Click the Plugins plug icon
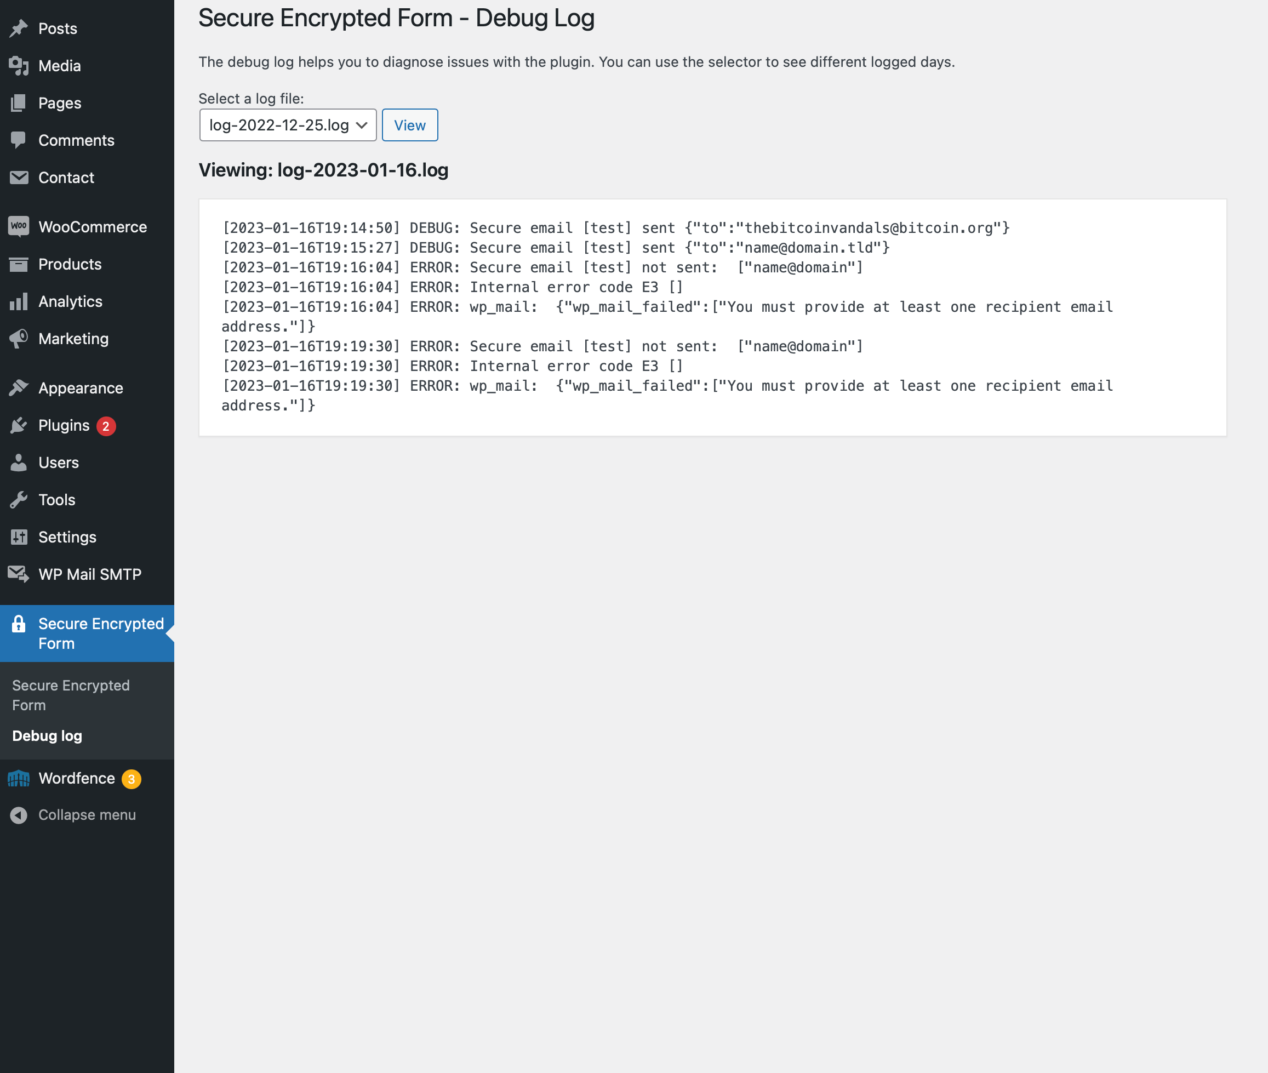This screenshot has height=1073, width=1268. (x=19, y=425)
